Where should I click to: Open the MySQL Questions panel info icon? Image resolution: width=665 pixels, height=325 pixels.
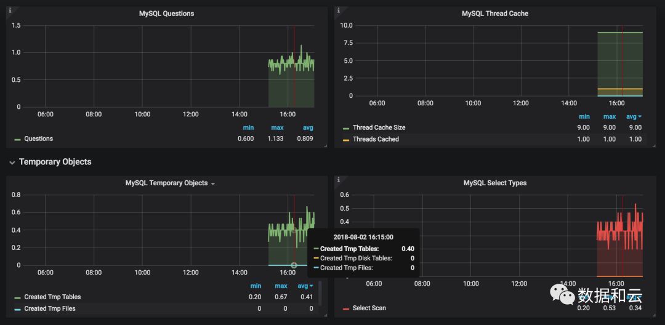10,10
